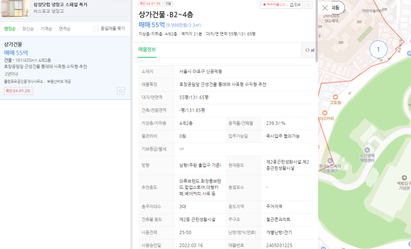This screenshot has height=249, width=411.
Task: Sort listings by 면적순
Action: click(x=65, y=29)
